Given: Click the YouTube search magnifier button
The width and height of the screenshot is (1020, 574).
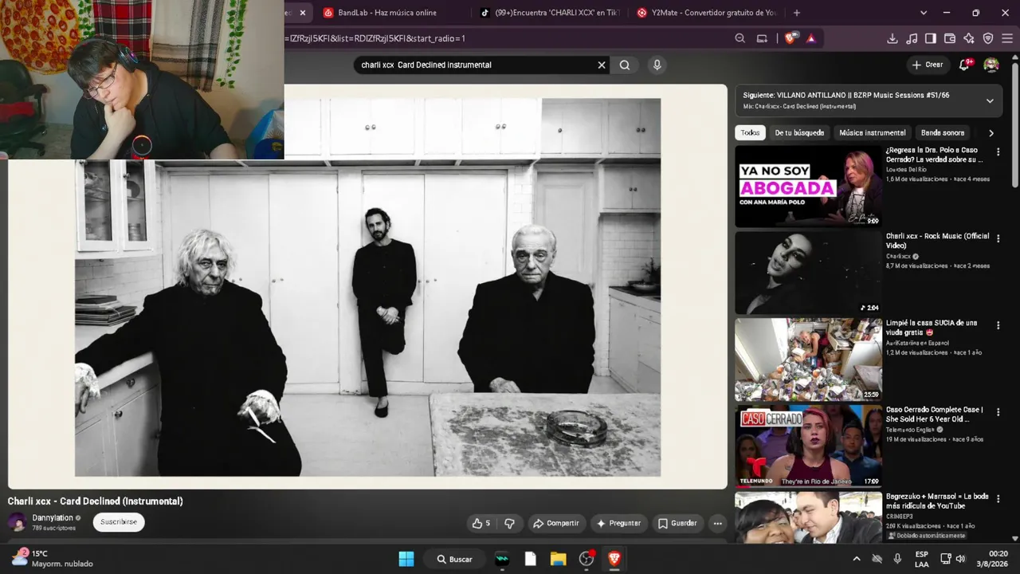Looking at the screenshot, I should pos(625,65).
